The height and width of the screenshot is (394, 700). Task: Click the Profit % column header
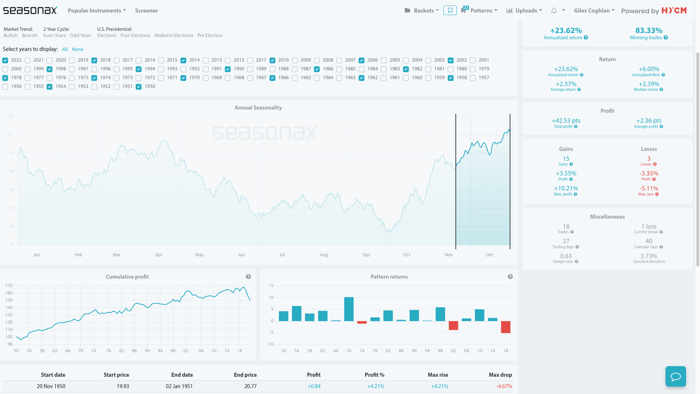[x=375, y=375]
